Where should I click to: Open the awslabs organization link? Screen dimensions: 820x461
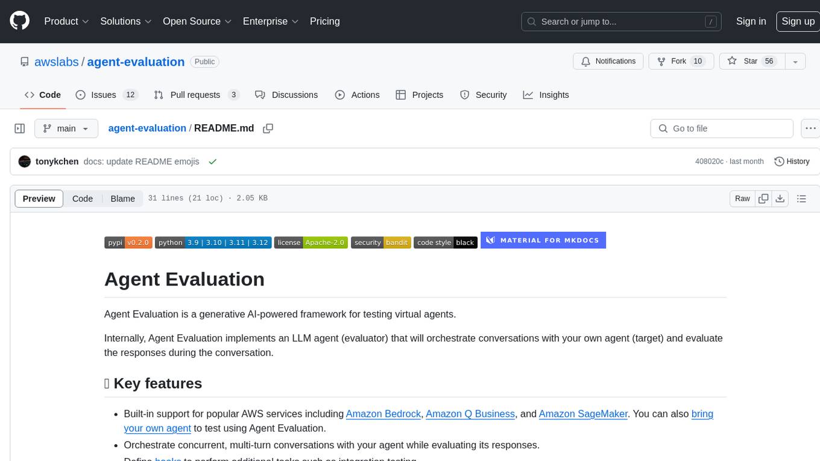[x=57, y=62]
